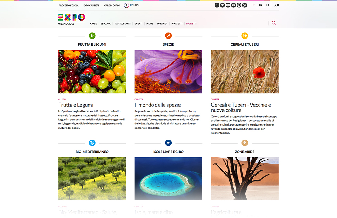Image resolution: width=337 pixels, height=218 pixels.
Task: Click the MyExpo user profile icon
Action: point(127,5)
